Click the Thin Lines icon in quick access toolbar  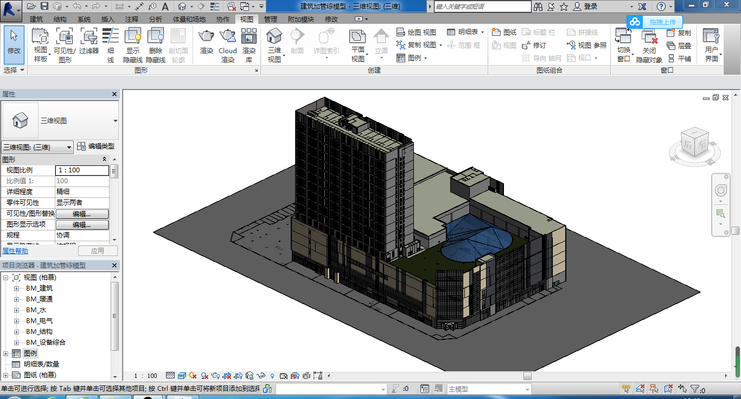pyautogui.click(x=216, y=7)
